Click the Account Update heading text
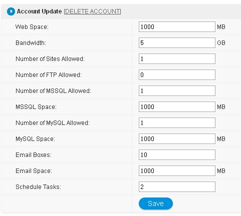The height and width of the screenshot is (216, 241). tap(39, 11)
